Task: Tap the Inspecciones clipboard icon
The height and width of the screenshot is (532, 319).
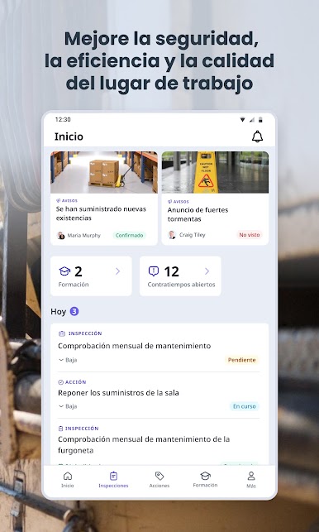Action: coord(113,476)
